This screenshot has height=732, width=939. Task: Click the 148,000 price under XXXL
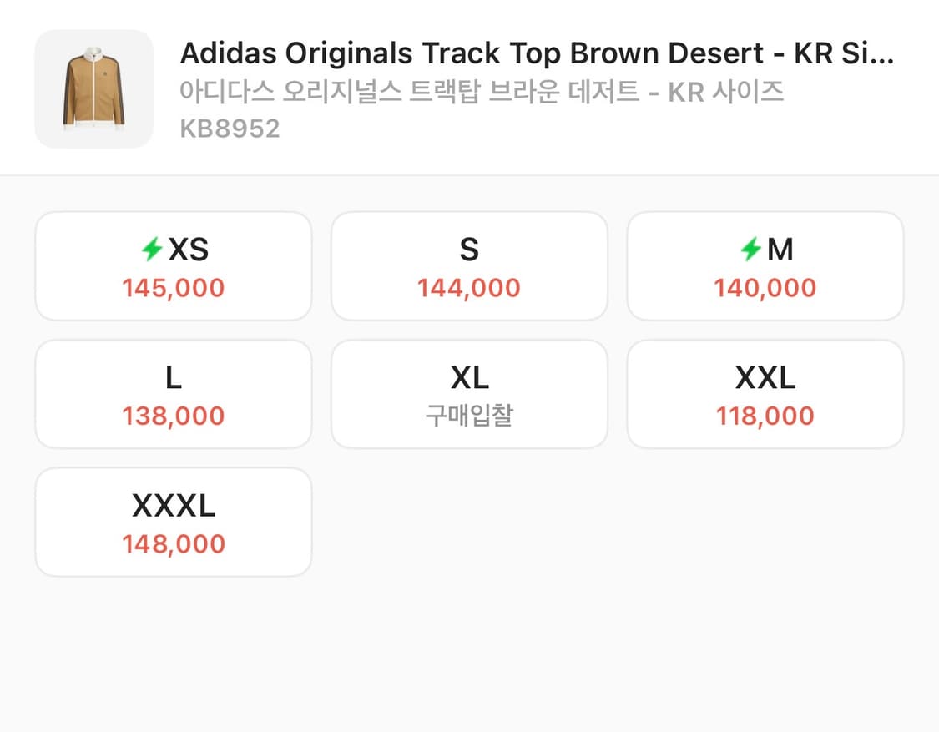pos(173,543)
